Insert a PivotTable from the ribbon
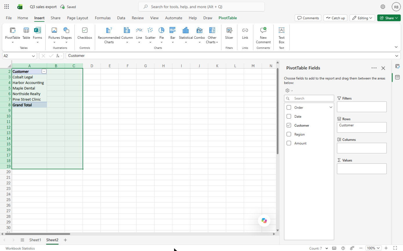Image resolution: width=403 pixels, height=251 pixels. click(12, 35)
